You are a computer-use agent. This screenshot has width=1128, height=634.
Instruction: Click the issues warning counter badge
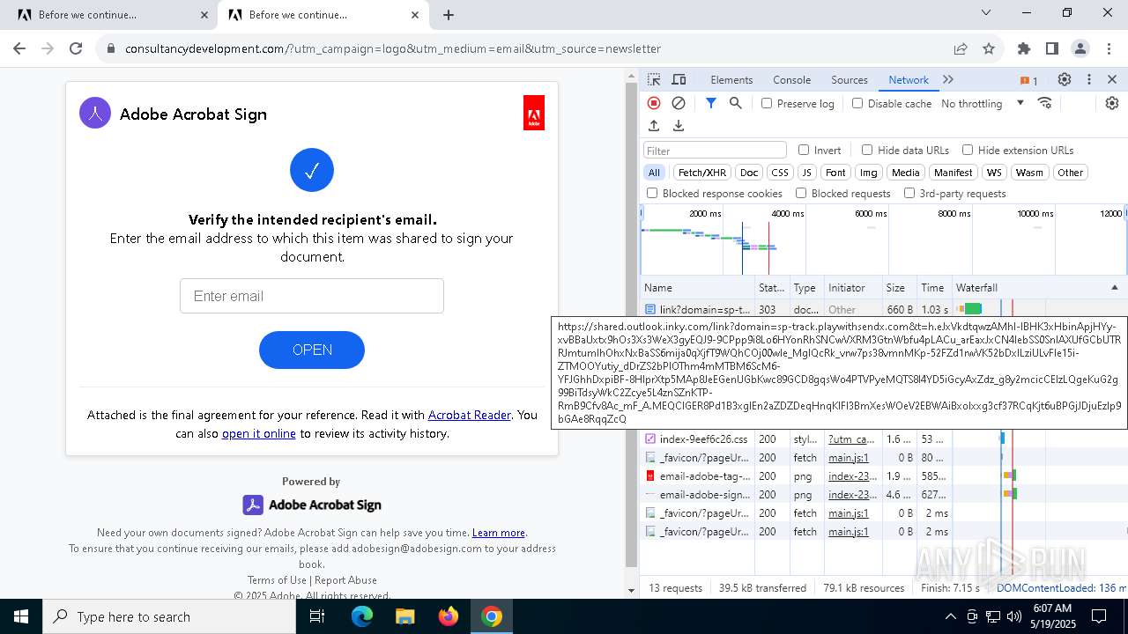pyautogui.click(x=1028, y=80)
